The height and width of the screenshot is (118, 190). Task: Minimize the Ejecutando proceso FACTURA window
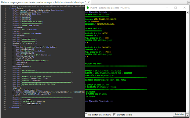(167, 8)
